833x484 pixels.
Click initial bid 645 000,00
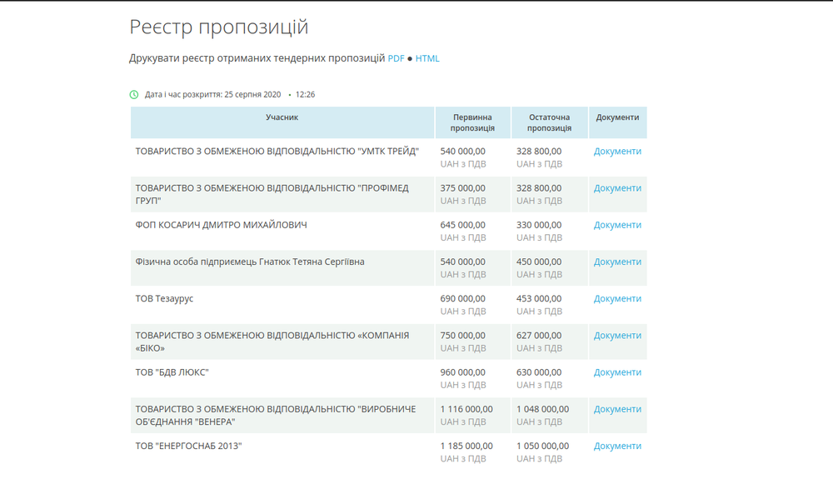pos(462,225)
